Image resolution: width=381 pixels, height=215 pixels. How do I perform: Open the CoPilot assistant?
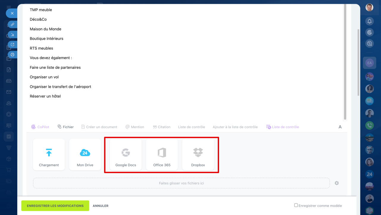click(40, 127)
